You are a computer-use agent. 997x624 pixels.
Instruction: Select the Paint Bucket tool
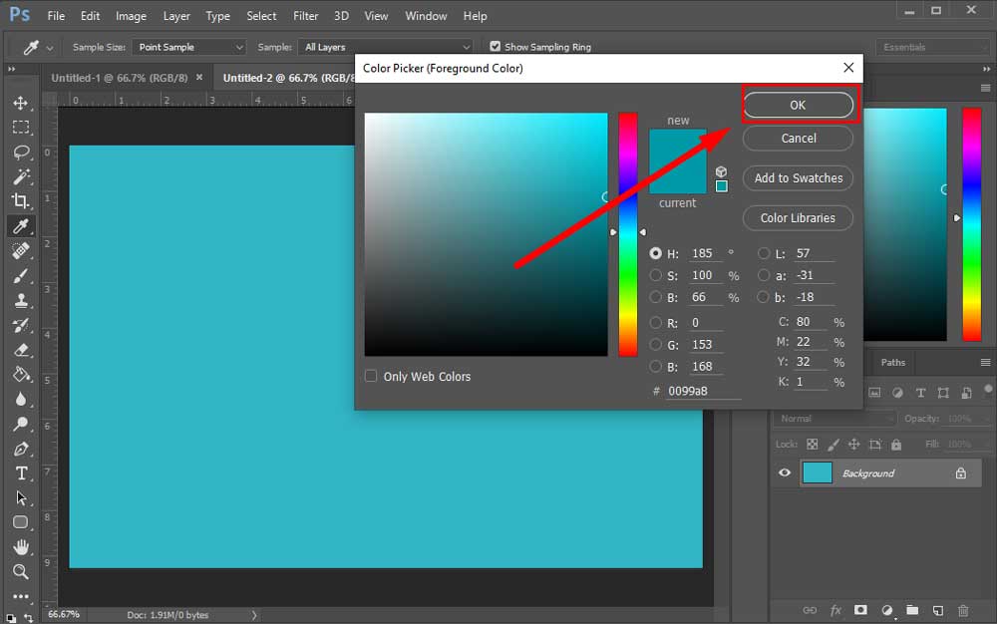tap(20, 374)
